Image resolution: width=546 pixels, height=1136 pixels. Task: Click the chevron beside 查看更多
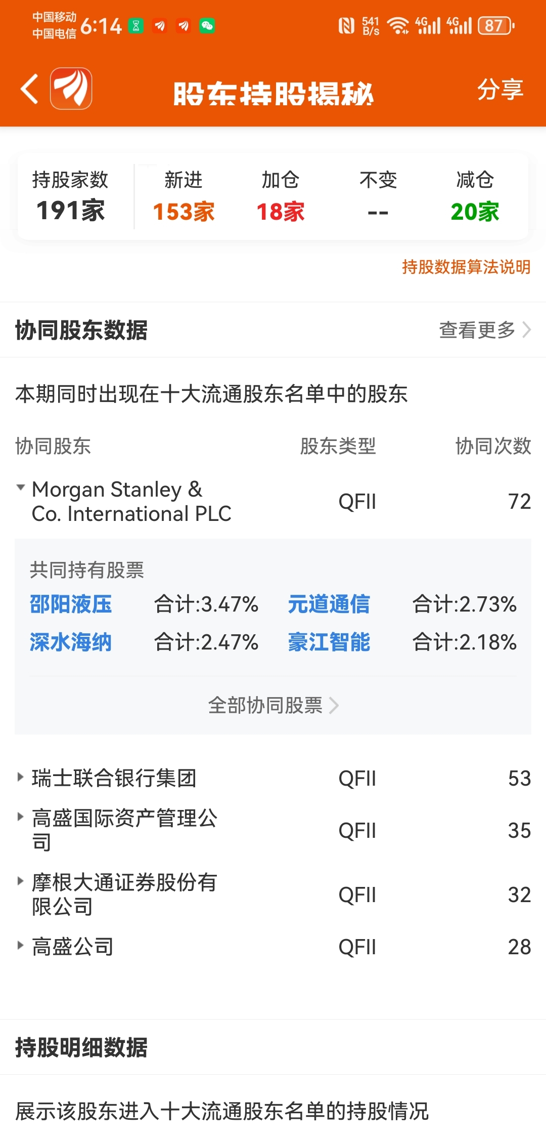tap(526, 330)
